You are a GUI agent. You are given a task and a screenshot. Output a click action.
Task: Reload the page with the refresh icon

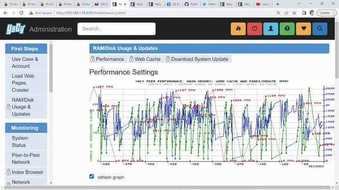tap(21, 13)
